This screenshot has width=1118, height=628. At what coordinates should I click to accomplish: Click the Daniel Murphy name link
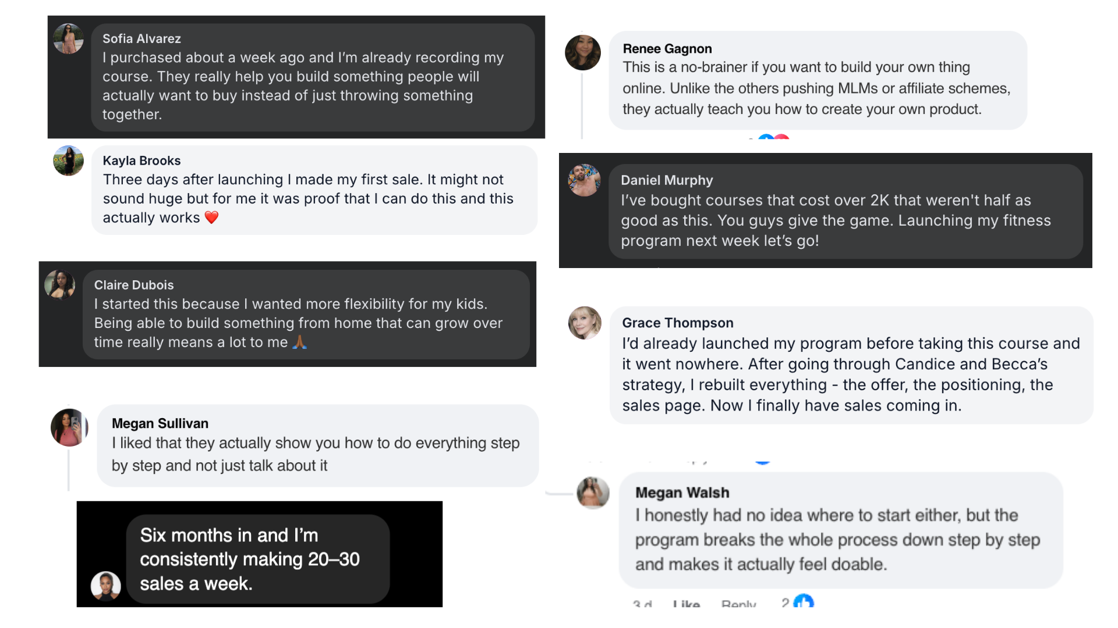pyautogui.click(x=667, y=180)
